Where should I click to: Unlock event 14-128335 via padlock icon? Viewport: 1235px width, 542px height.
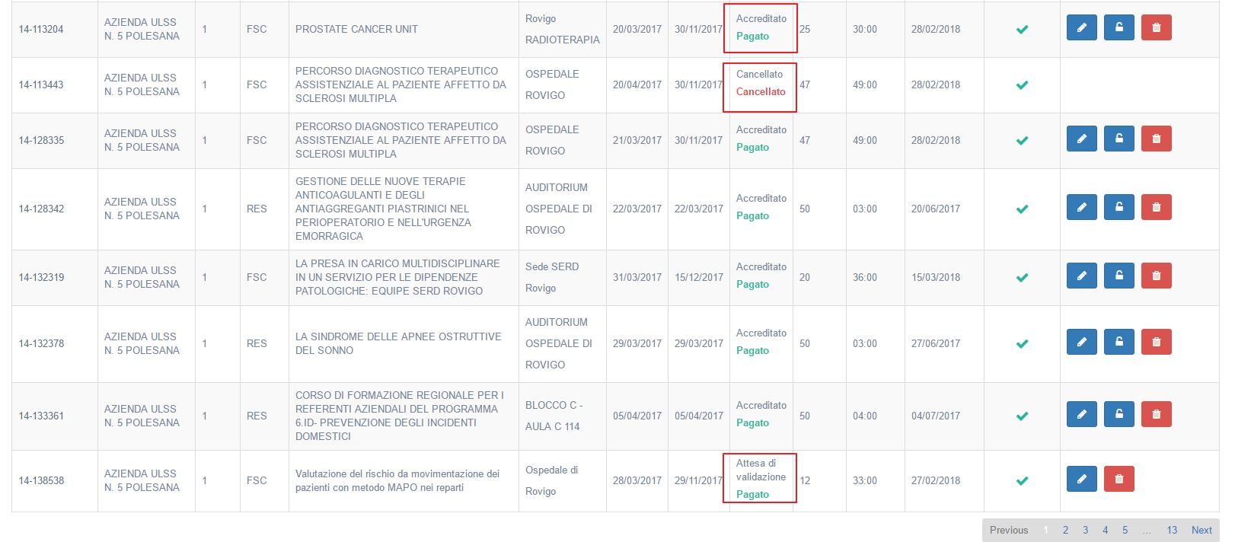(1119, 139)
